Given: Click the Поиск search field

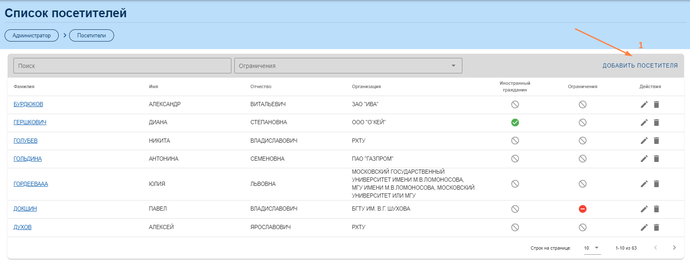Looking at the screenshot, I should click(x=122, y=66).
